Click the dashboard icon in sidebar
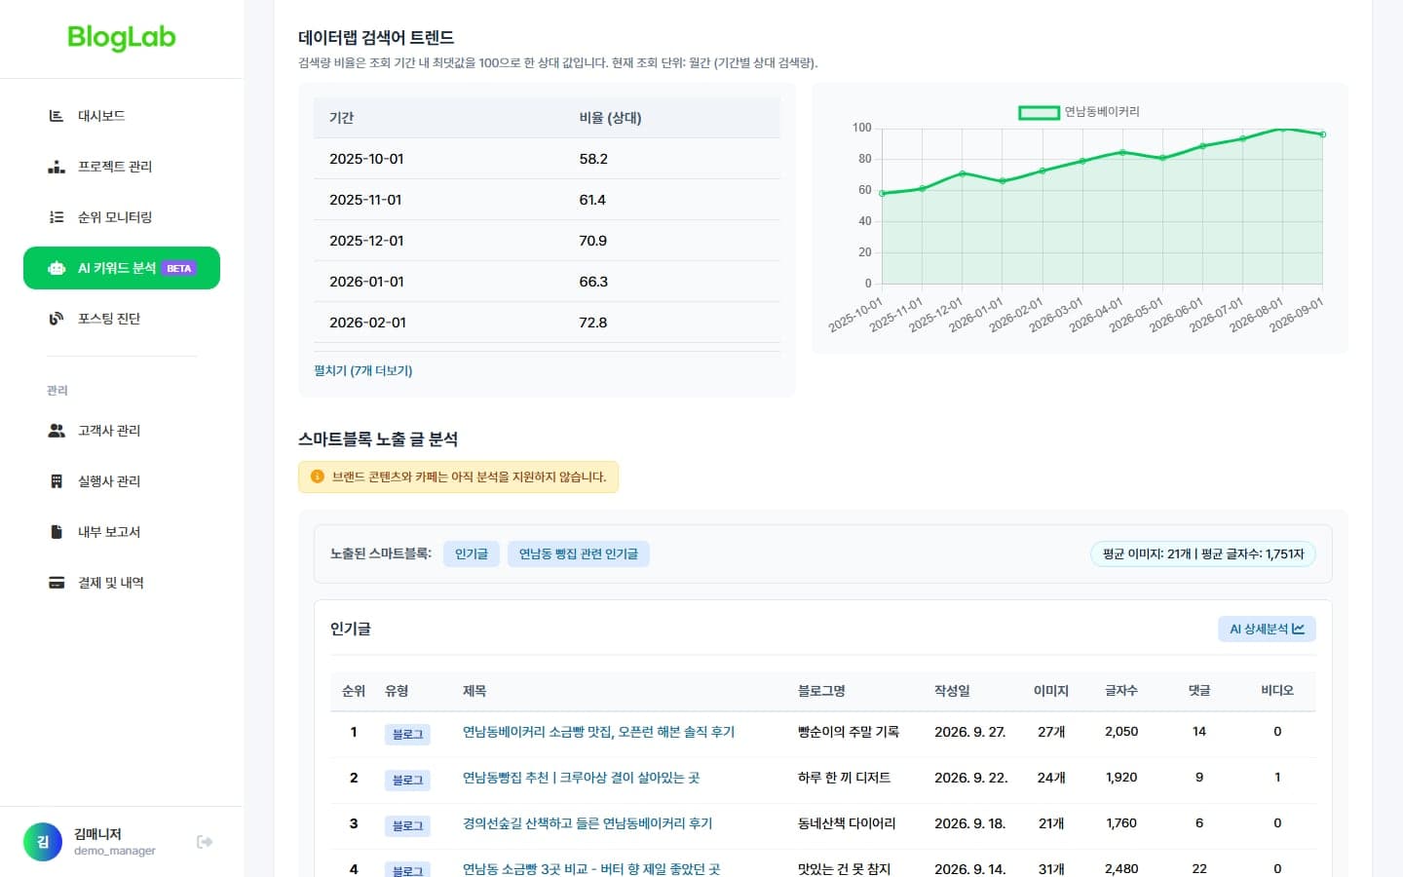The height and width of the screenshot is (877, 1403). (57, 116)
